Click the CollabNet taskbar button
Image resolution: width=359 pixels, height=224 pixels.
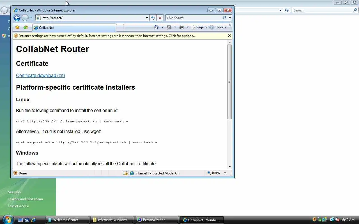click(x=202, y=220)
